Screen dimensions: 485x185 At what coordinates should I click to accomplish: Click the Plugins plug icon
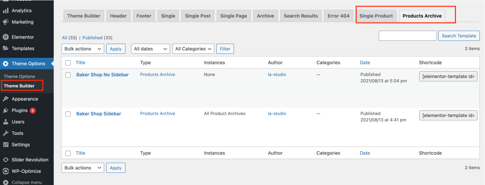(6, 110)
